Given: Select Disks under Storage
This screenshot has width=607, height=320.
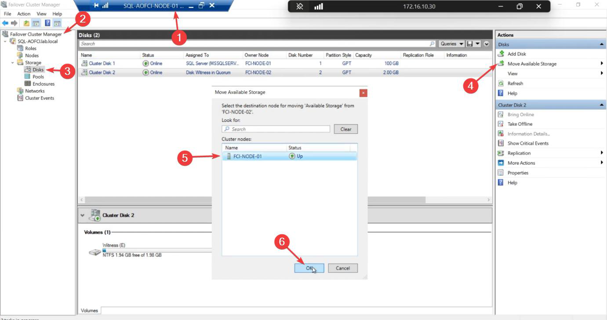Looking at the screenshot, I should (x=38, y=70).
